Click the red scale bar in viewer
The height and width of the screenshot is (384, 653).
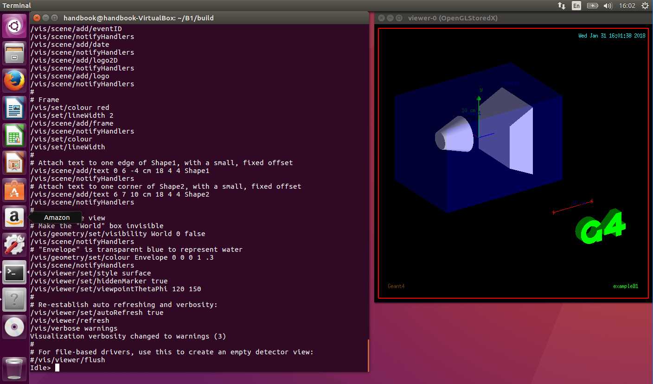pyautogui.click(x=573, y=207)
